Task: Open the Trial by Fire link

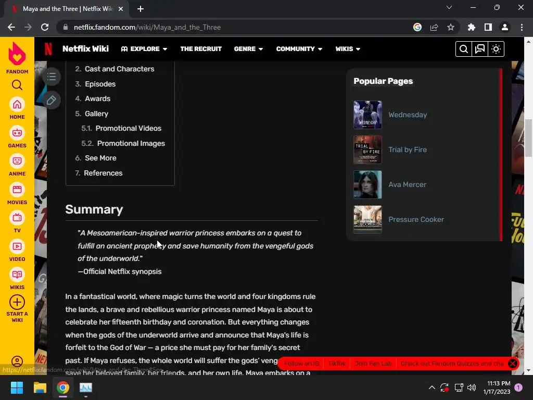Action: (x=408, y=149)
